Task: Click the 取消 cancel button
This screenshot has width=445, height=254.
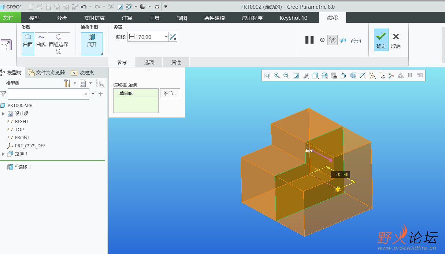Action: click(x=396, y=40)
